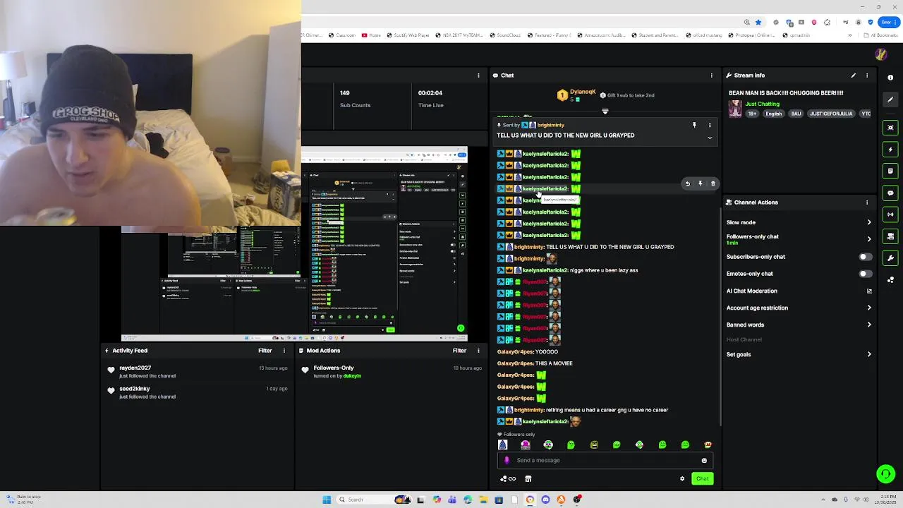
Task: Open rayden2027 in the Activity Feed
Action: (135, 368)
